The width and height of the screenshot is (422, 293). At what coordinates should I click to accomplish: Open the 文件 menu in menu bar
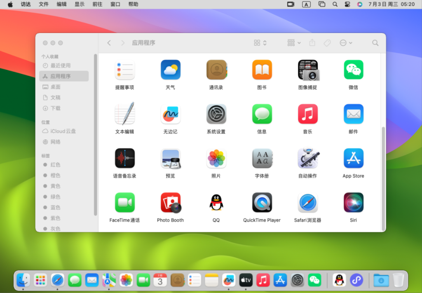click(x=43, y=4)
